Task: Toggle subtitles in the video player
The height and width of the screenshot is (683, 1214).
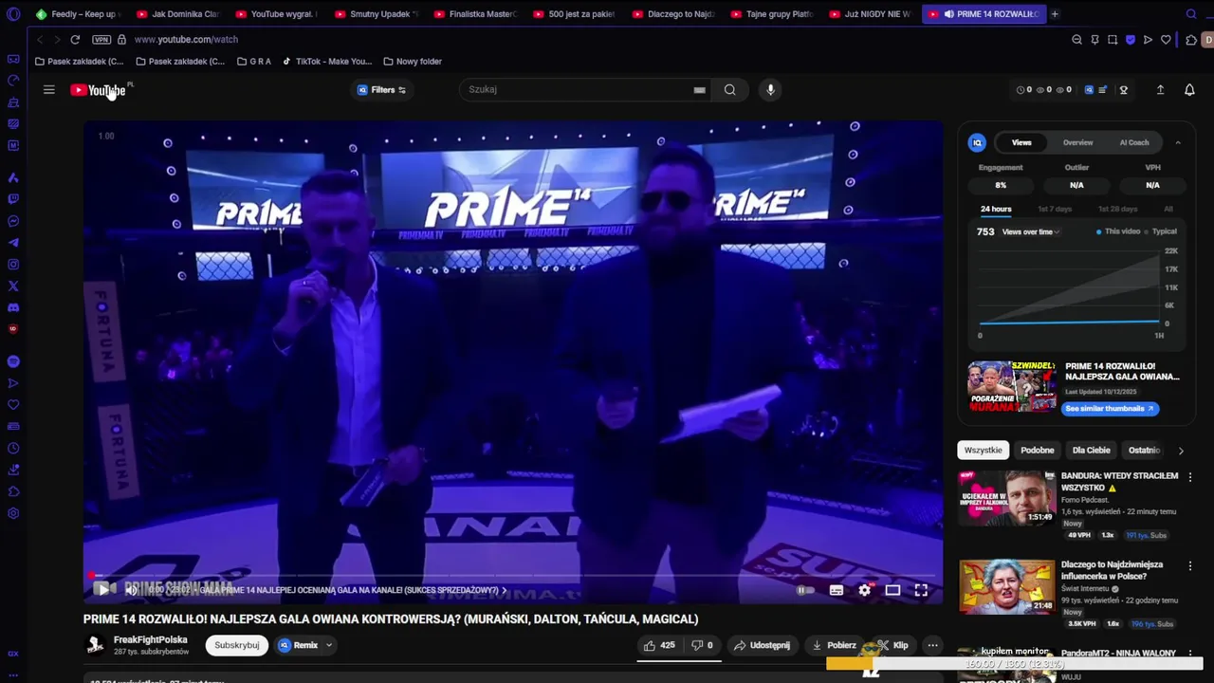Action: (836, 590)
